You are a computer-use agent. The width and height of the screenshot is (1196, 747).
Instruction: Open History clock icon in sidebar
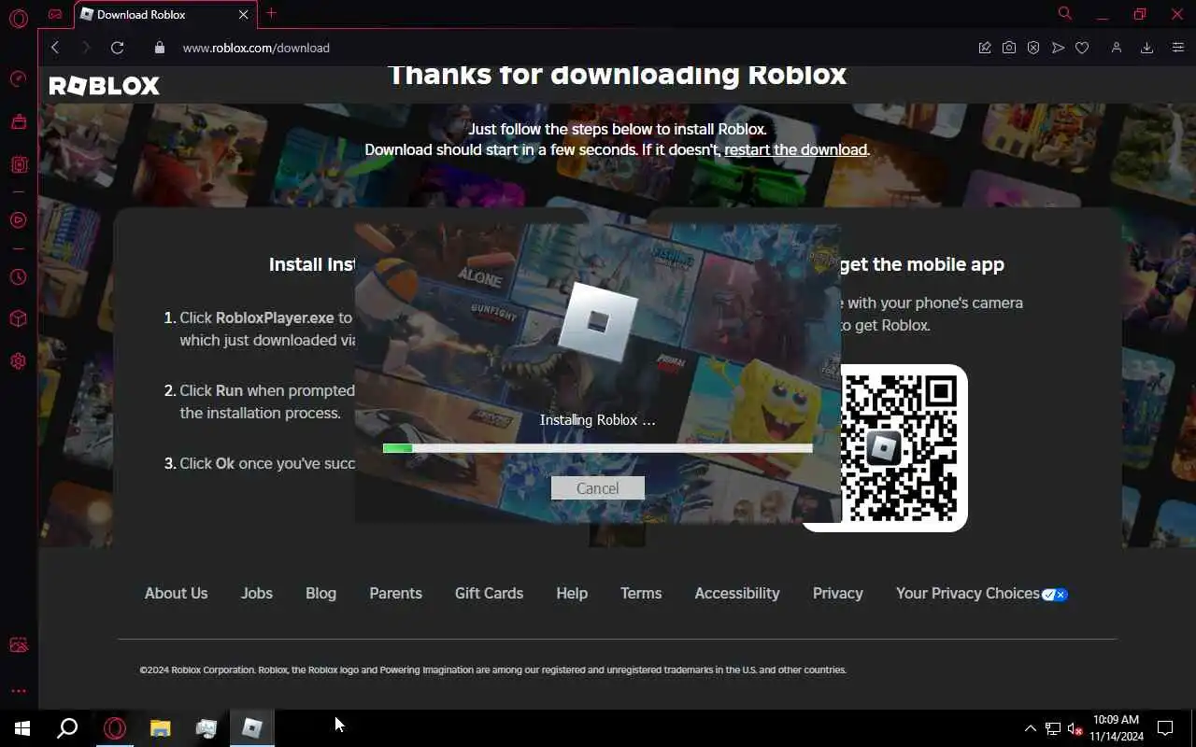pos(18,277)
